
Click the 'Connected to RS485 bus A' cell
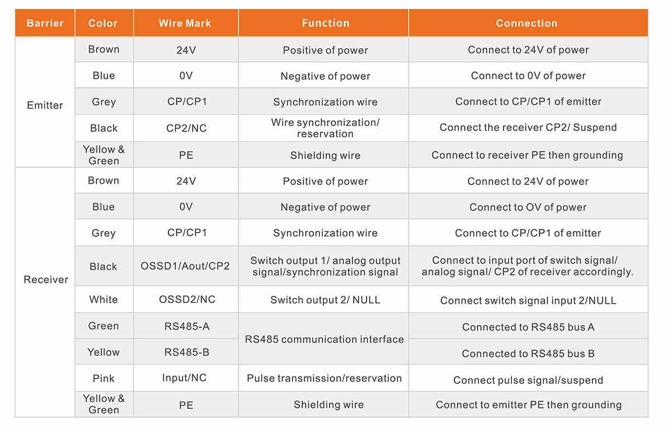click(528, 327)
